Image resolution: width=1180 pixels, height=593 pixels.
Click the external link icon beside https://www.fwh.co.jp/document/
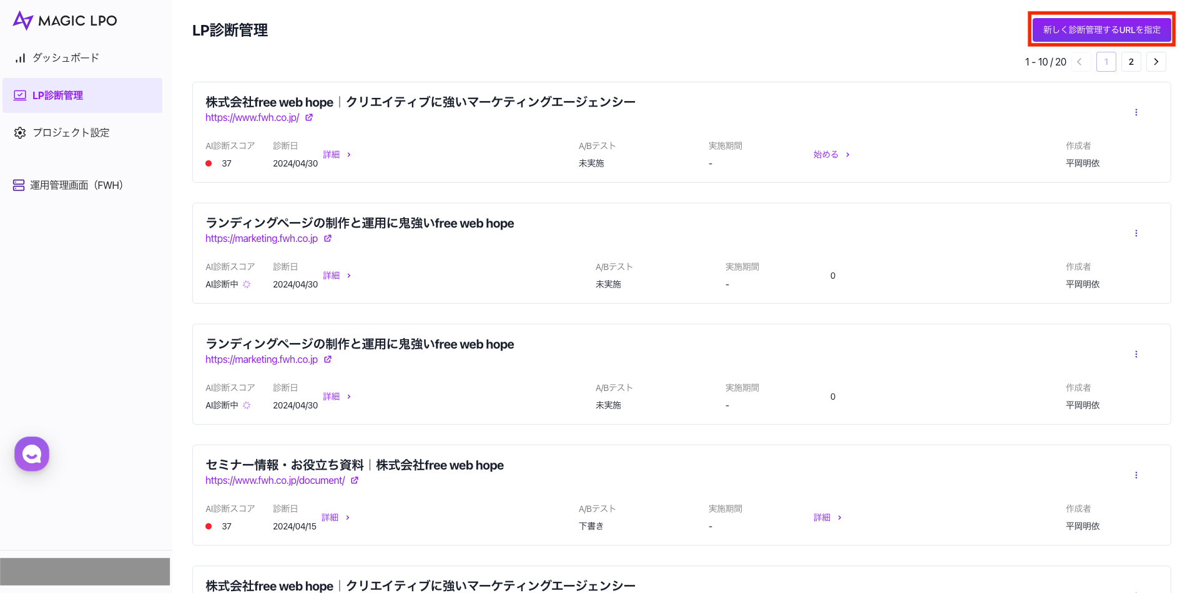[355, 480]
